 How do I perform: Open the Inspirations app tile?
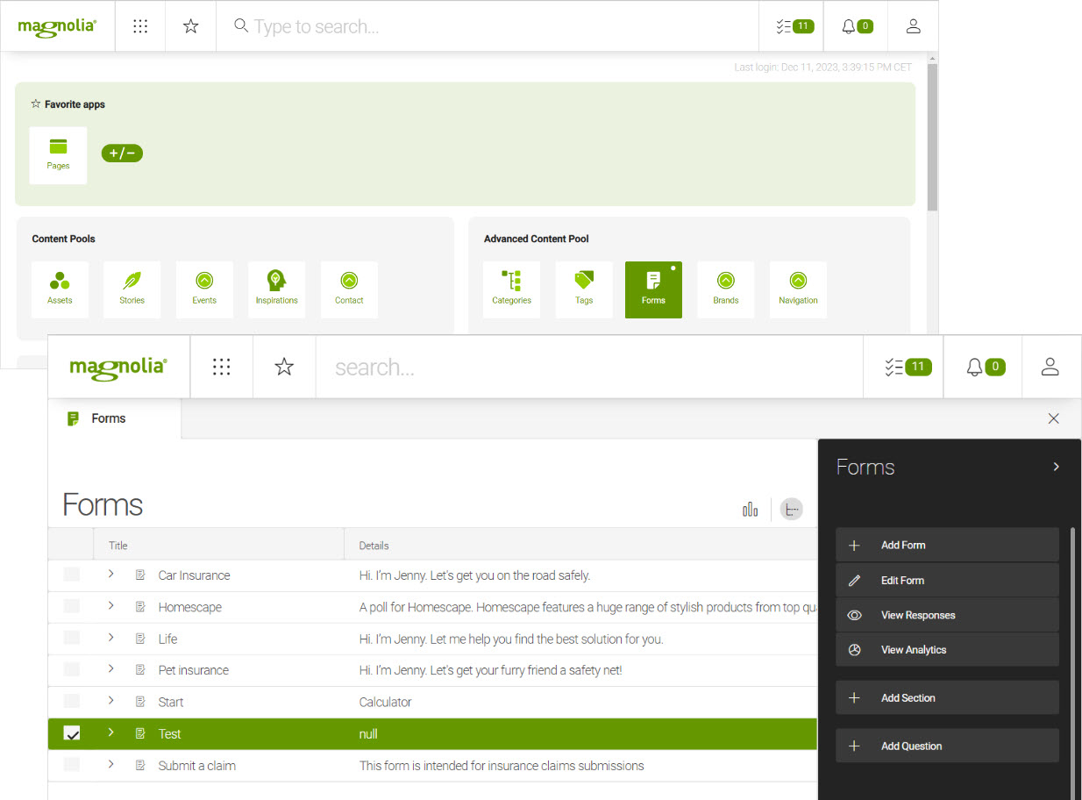pos(276,289)
